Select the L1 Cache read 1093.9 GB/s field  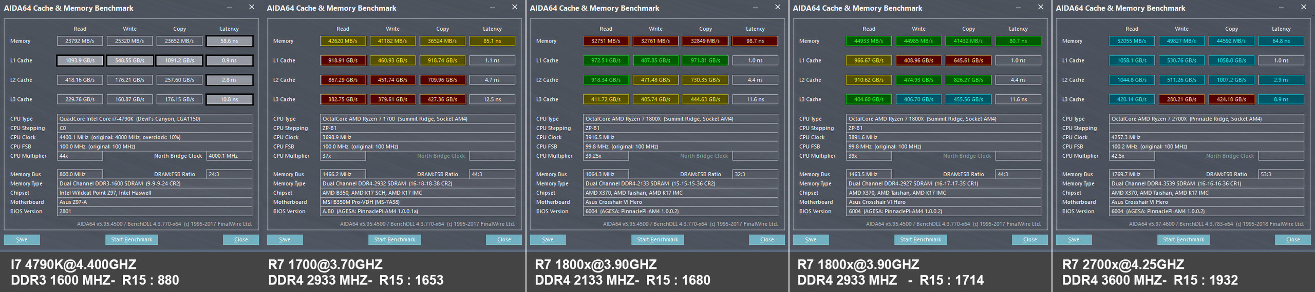(x=80, y=60)
